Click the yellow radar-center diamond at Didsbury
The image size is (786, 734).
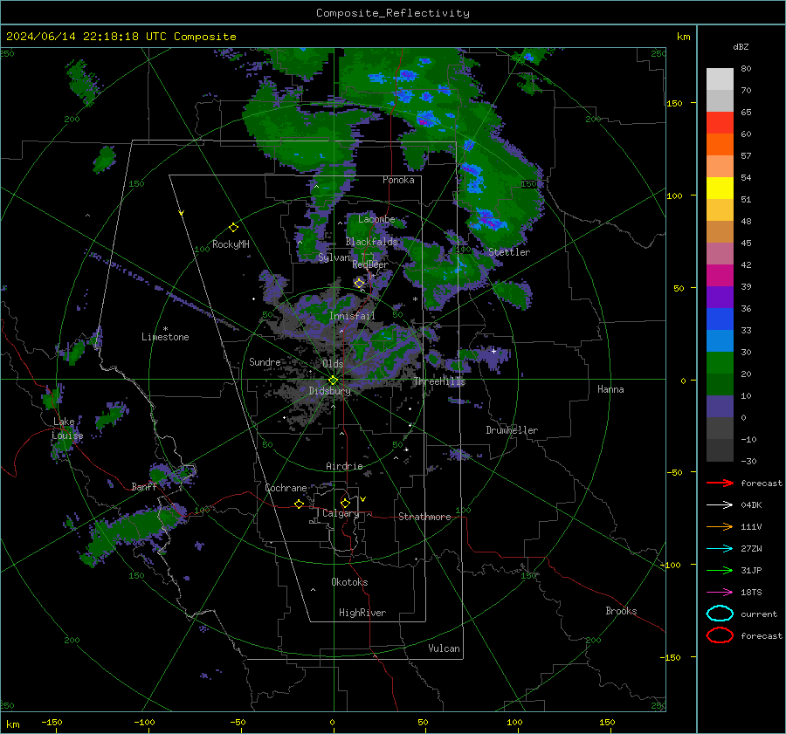click(x=333, y=381)
